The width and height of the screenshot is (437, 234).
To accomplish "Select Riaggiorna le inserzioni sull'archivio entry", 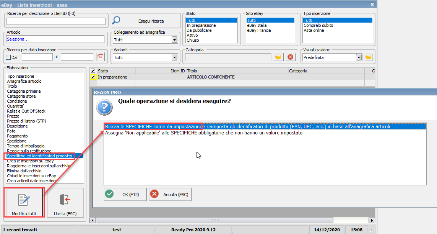I will [x=45, y=166].
